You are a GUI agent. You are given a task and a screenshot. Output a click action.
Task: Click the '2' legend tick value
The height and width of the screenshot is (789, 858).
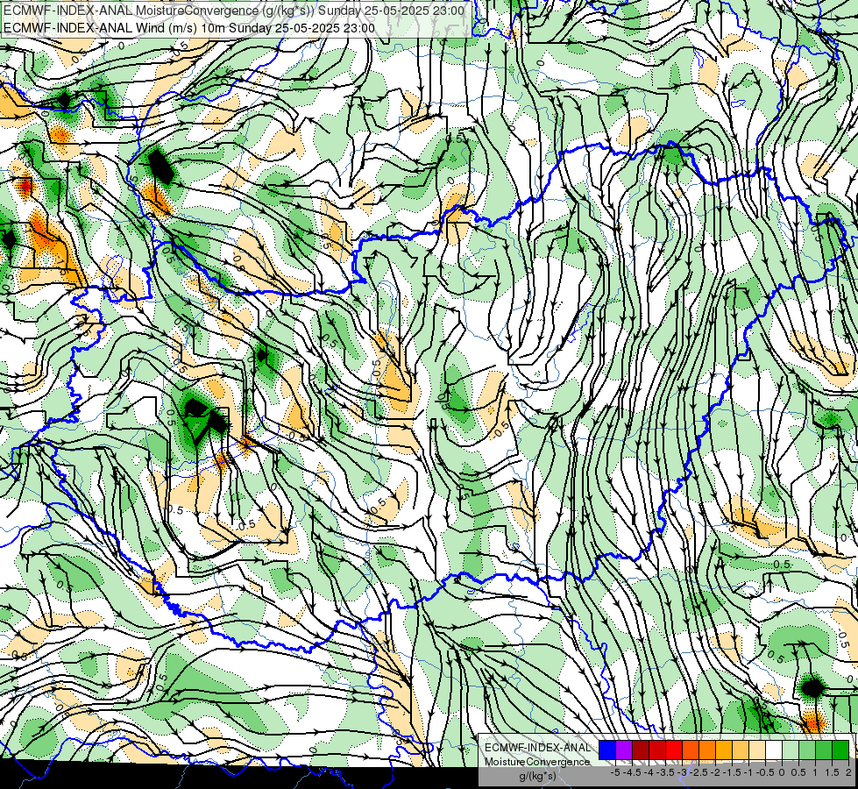848,772
